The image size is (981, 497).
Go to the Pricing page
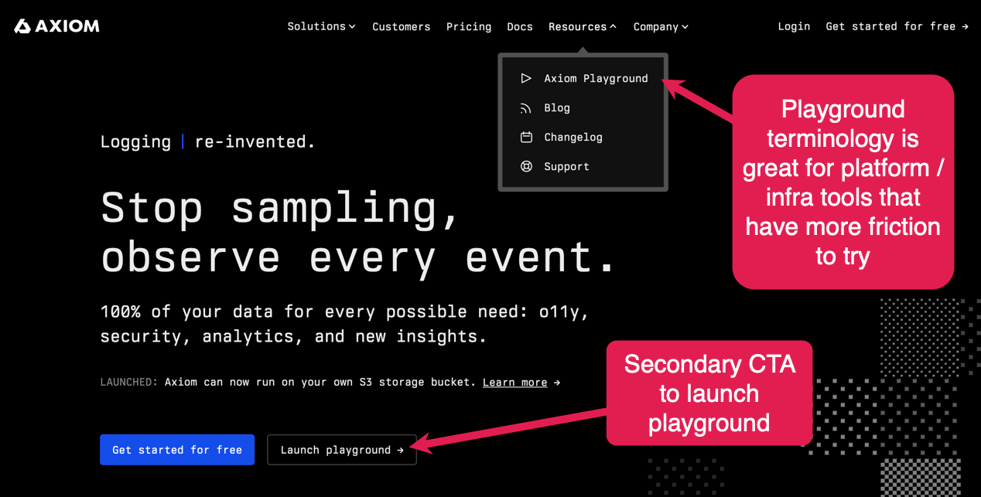click(x=469, y=26)
